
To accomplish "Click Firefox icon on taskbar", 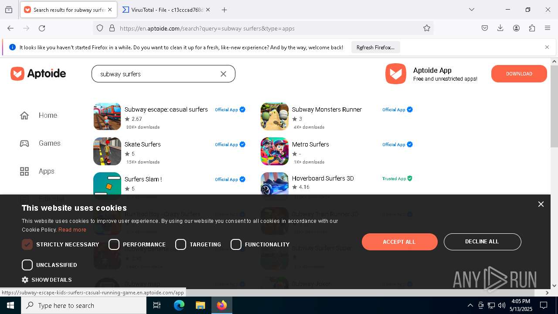I will click(x=222, y=305).
